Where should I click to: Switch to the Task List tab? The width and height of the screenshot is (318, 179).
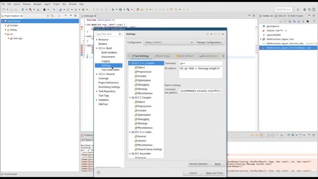[280, 16]
